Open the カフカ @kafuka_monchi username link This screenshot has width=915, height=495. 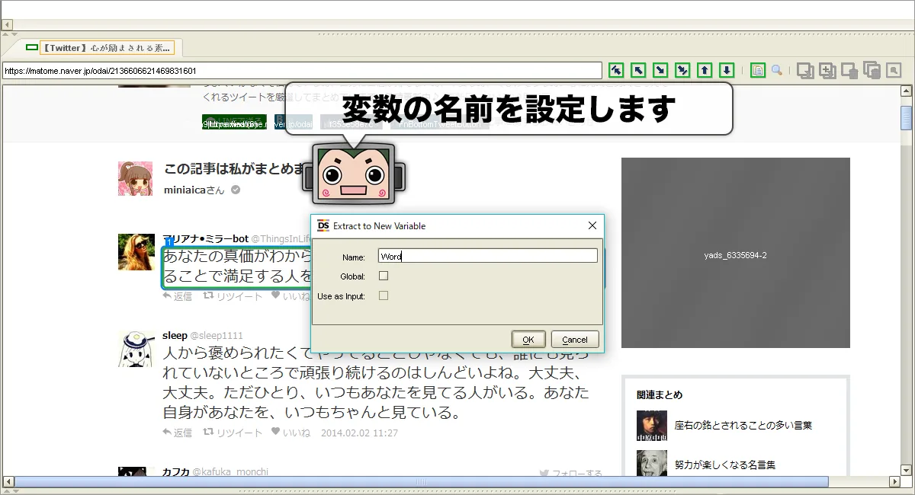pyautogui.click(x=215, y=471)
